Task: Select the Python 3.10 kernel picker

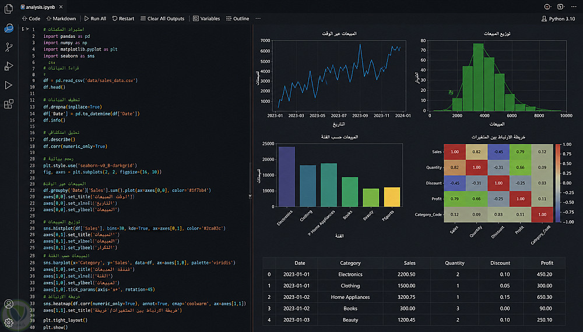Action: pos(558,19)
